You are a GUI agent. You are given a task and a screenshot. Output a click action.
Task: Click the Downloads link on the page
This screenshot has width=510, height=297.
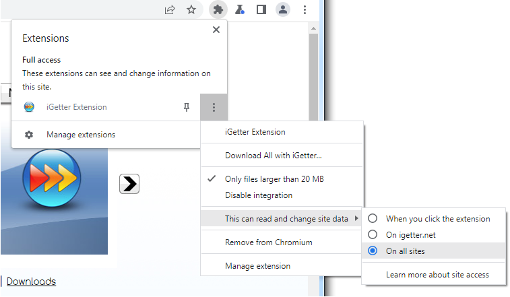pos(31,282)
